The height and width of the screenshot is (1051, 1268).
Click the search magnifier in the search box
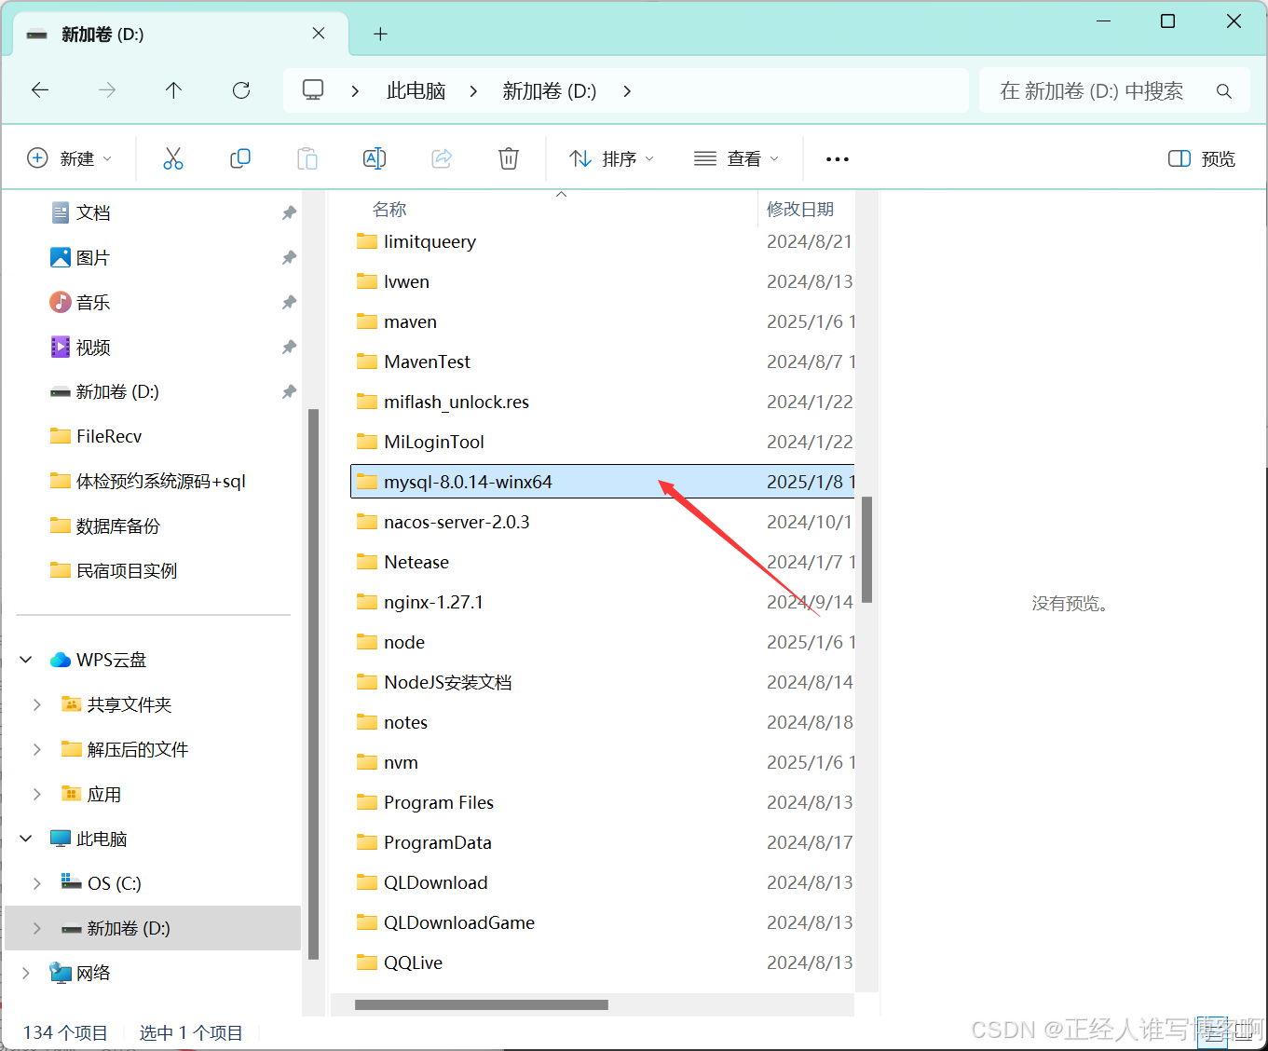coord(1223,90)
